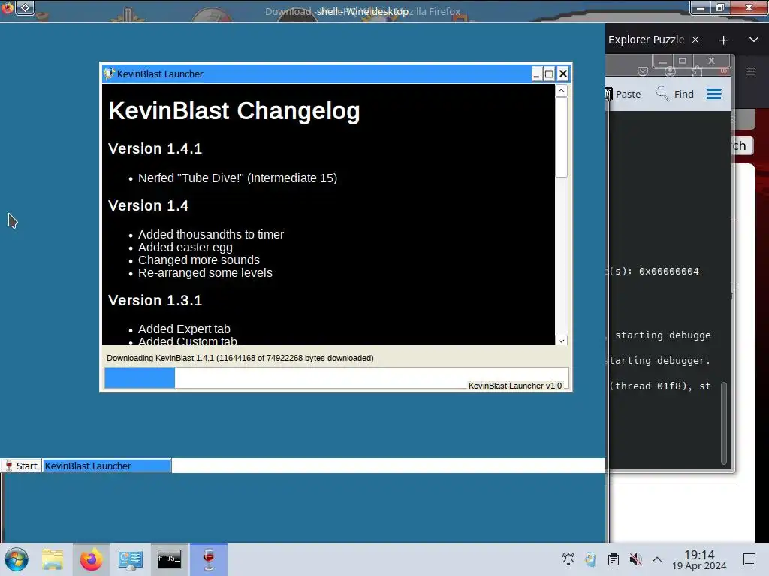Expand hidden system tray icons arrow

click(657, 559)
